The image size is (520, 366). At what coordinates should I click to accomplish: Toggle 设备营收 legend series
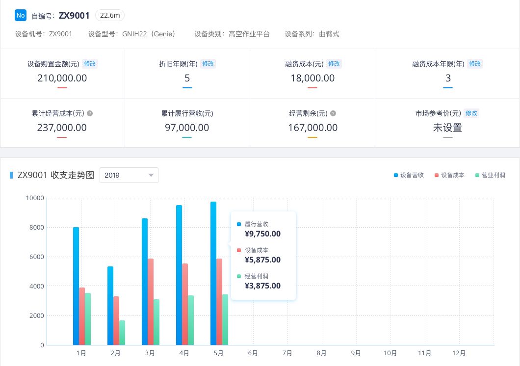coord(409,175)
